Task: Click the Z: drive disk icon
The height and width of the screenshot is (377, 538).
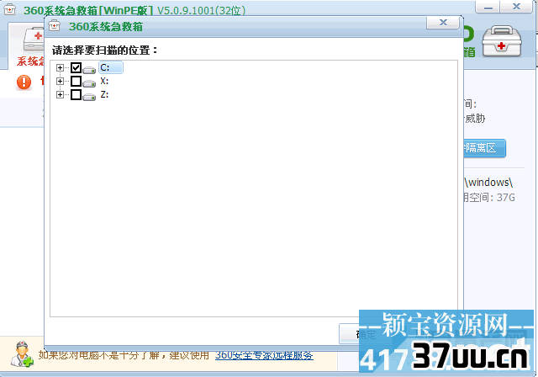Action: pyautogui.click(x=89, y=97)
